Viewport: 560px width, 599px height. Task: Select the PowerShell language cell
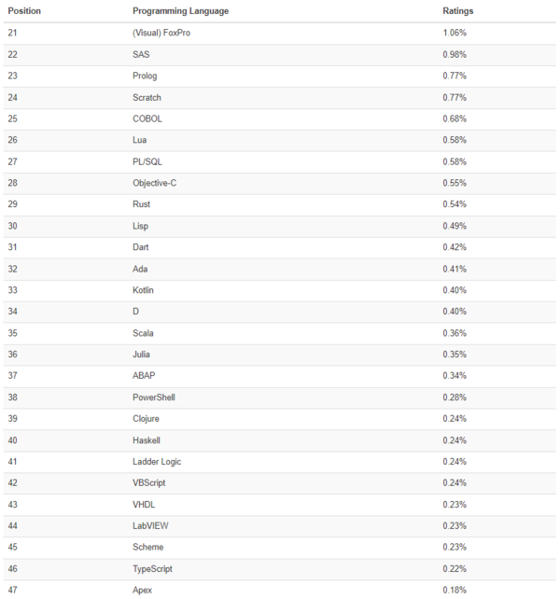[x=154, y=397]
